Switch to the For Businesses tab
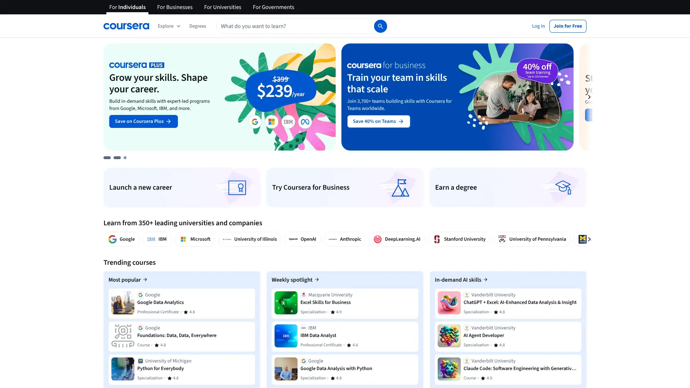The width and height of the screenshot is (690, 388). pos(175,7)
